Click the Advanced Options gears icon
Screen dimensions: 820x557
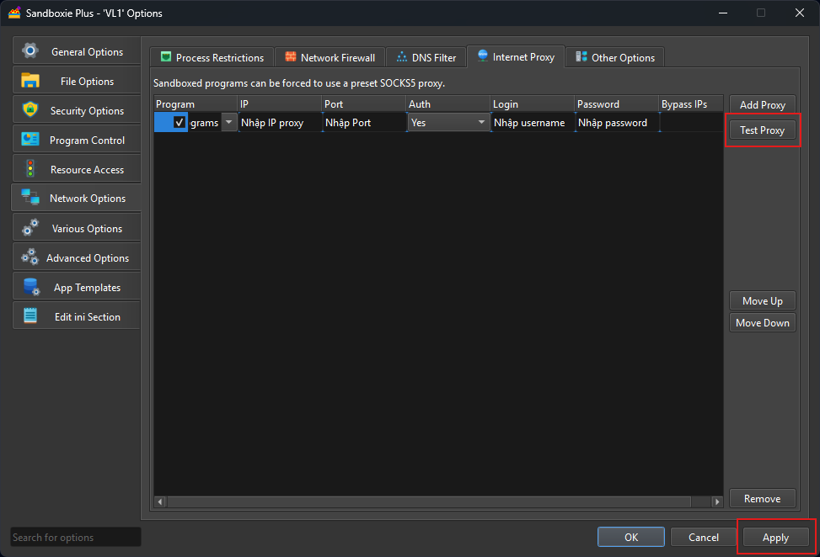[x=30, y=257]
